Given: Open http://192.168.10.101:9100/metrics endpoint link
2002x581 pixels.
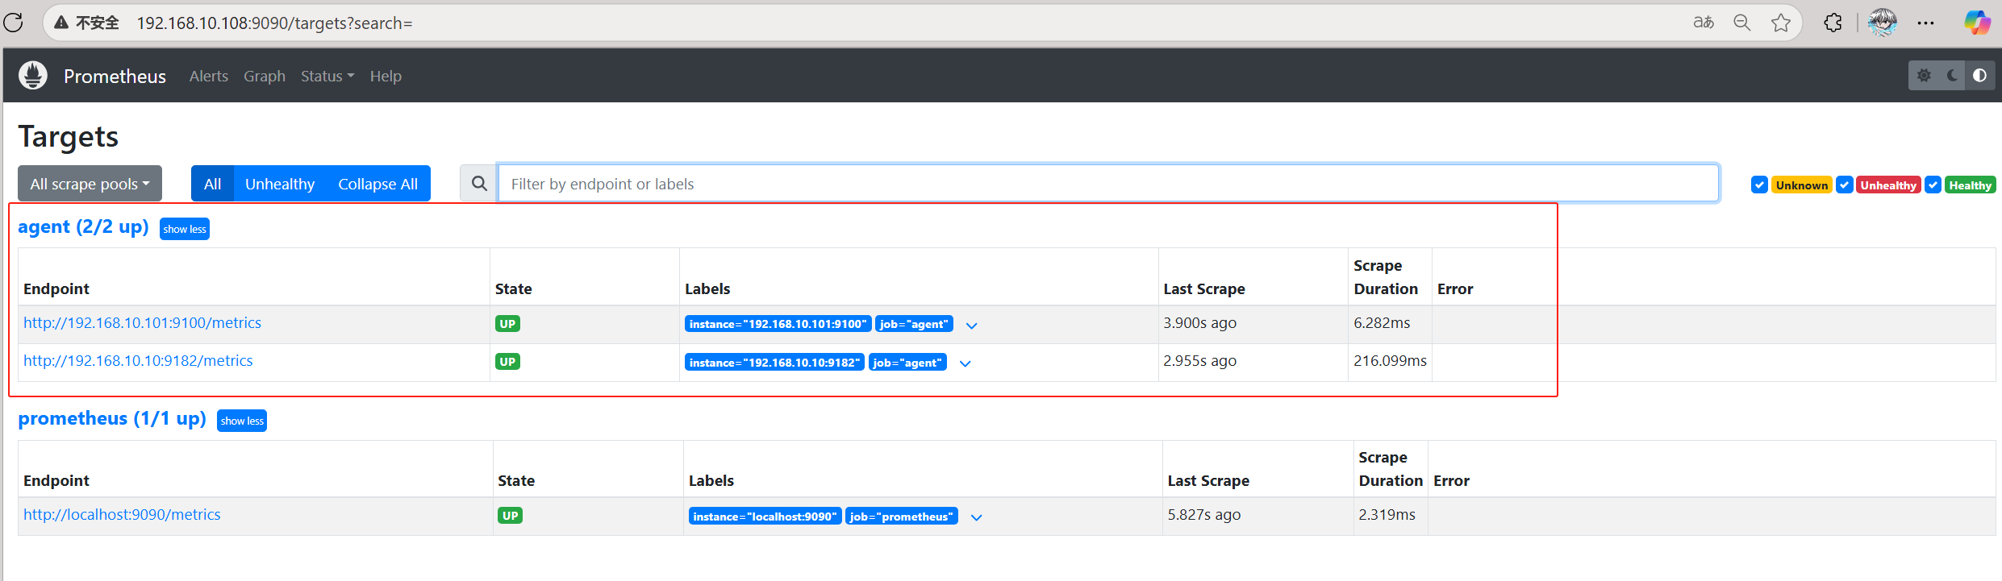Looking at the screenshot, I should click(x=143, y=323).
